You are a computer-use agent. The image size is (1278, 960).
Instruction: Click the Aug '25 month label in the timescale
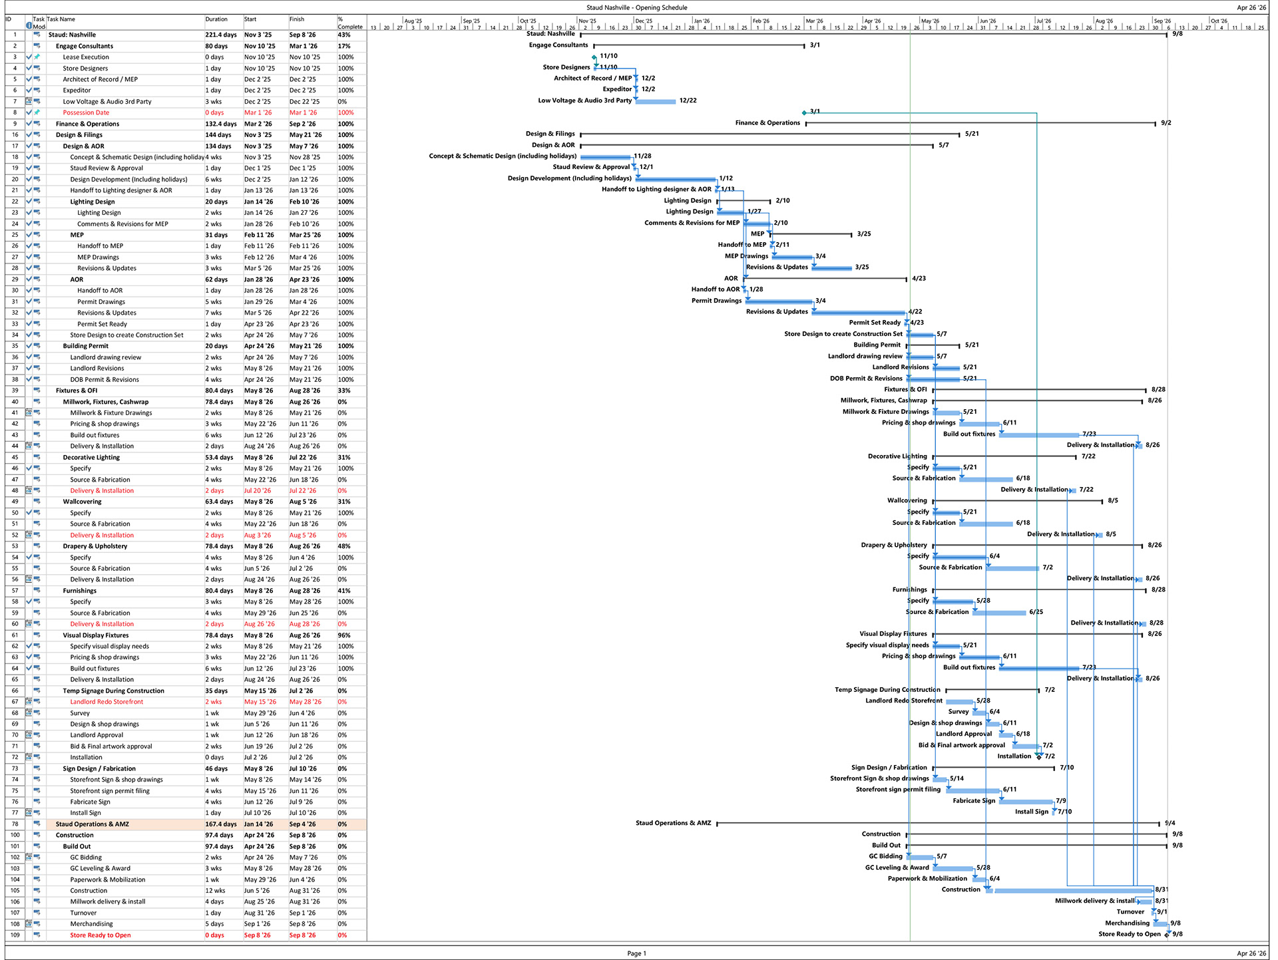pyautogui.click(x=413, y=21)
